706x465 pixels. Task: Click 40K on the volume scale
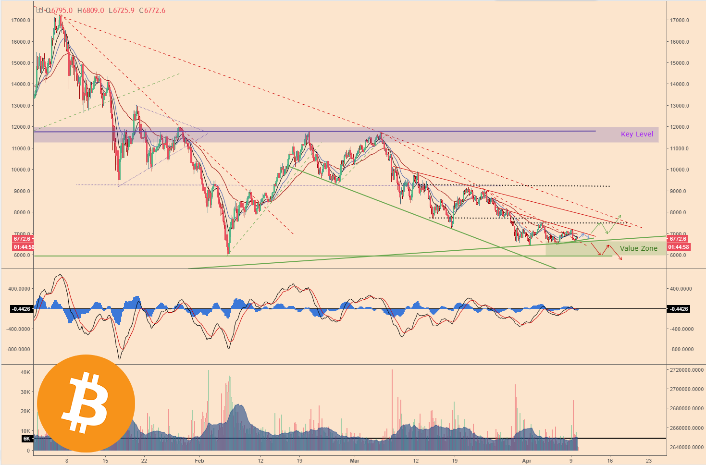pyautogui.click(x=25, y=372)
